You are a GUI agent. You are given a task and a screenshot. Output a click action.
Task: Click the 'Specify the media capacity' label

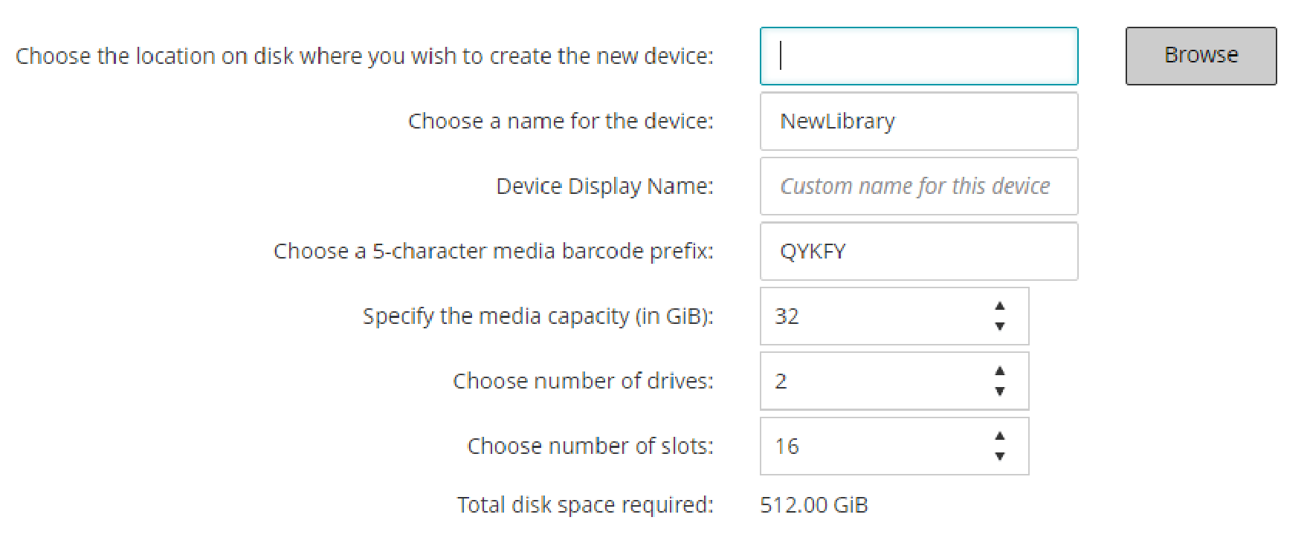(x=538, y=316)
